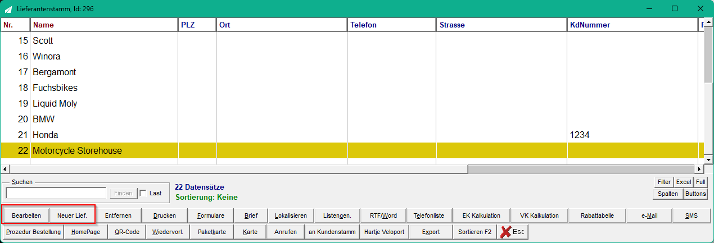Click the Export button
Screen dimensions: 714x243
point(431,232)
